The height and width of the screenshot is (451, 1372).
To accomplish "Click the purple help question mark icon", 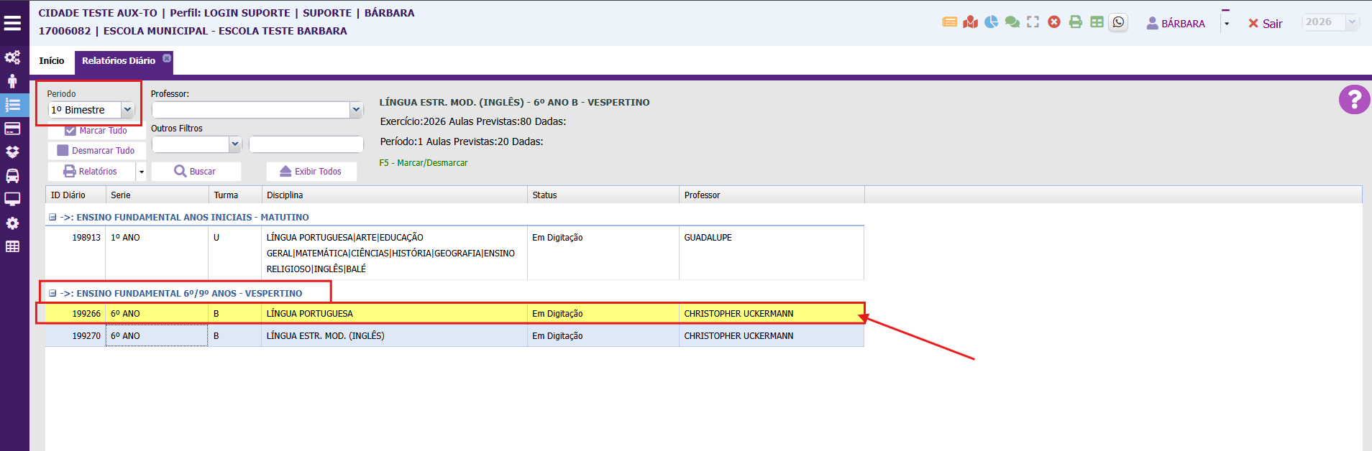I will (1353, 100).
